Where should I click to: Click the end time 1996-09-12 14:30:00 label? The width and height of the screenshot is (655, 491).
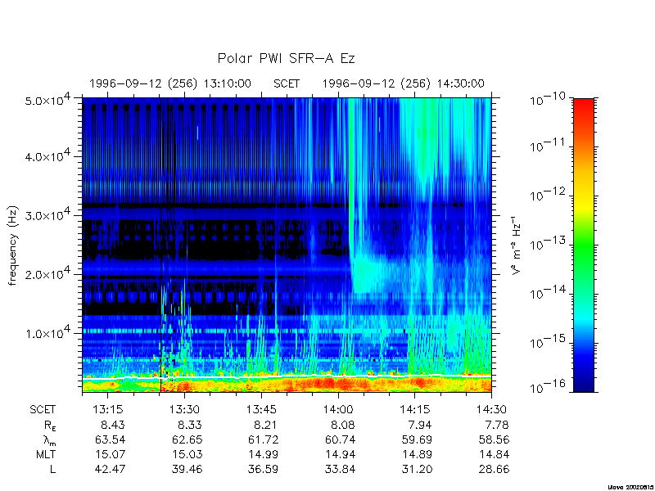coord(403,84)
